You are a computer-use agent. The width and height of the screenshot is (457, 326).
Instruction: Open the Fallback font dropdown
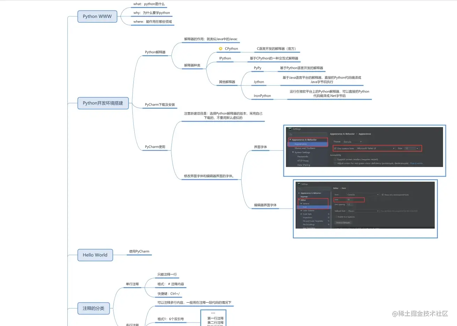pos(378,211)
